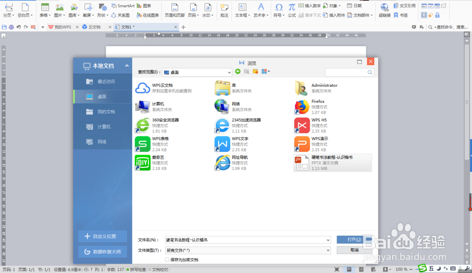Click the 打开 open button

[354, 240]
